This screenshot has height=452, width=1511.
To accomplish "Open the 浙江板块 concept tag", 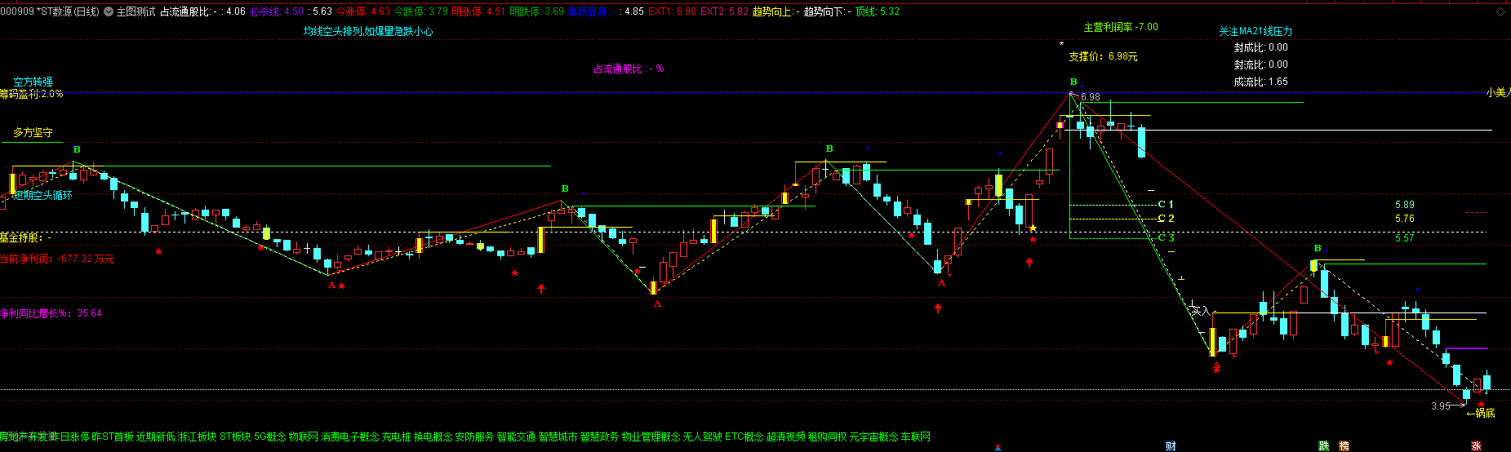I will [x=198, y=436].
